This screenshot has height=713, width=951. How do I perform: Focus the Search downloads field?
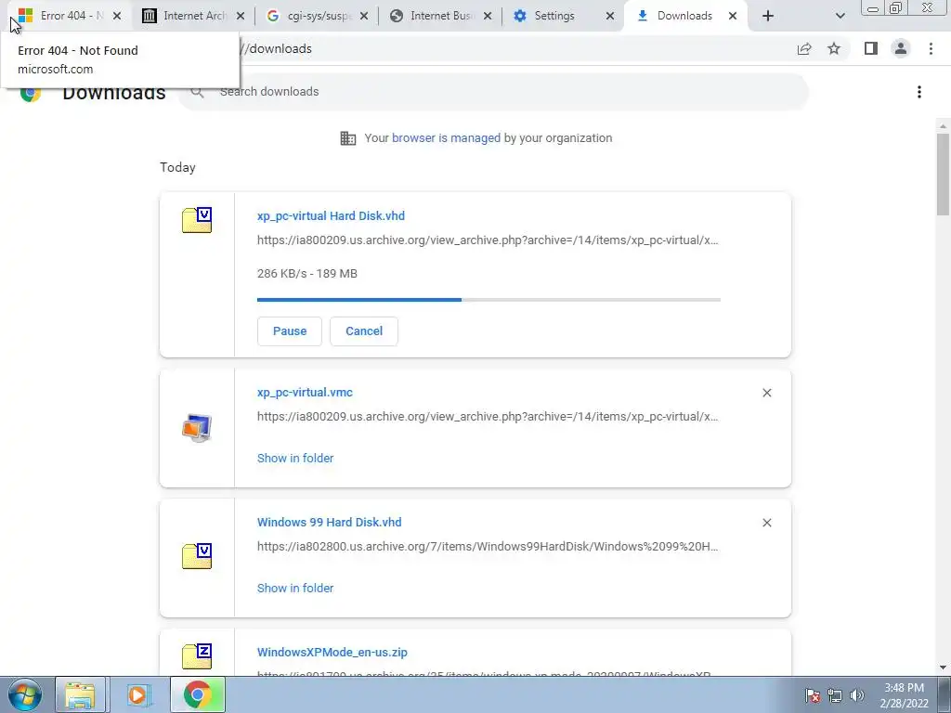pos(494,92)
